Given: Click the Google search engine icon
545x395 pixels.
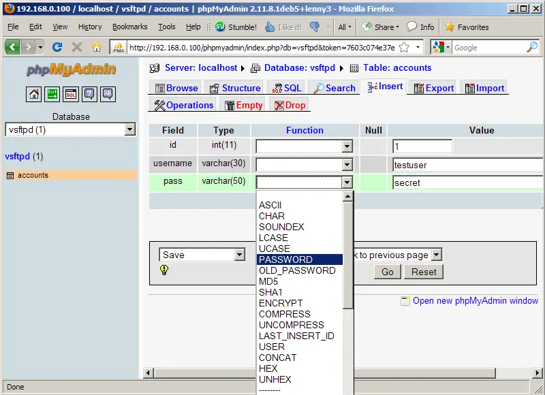Looking at the screenshot, I should click(438, 47).
